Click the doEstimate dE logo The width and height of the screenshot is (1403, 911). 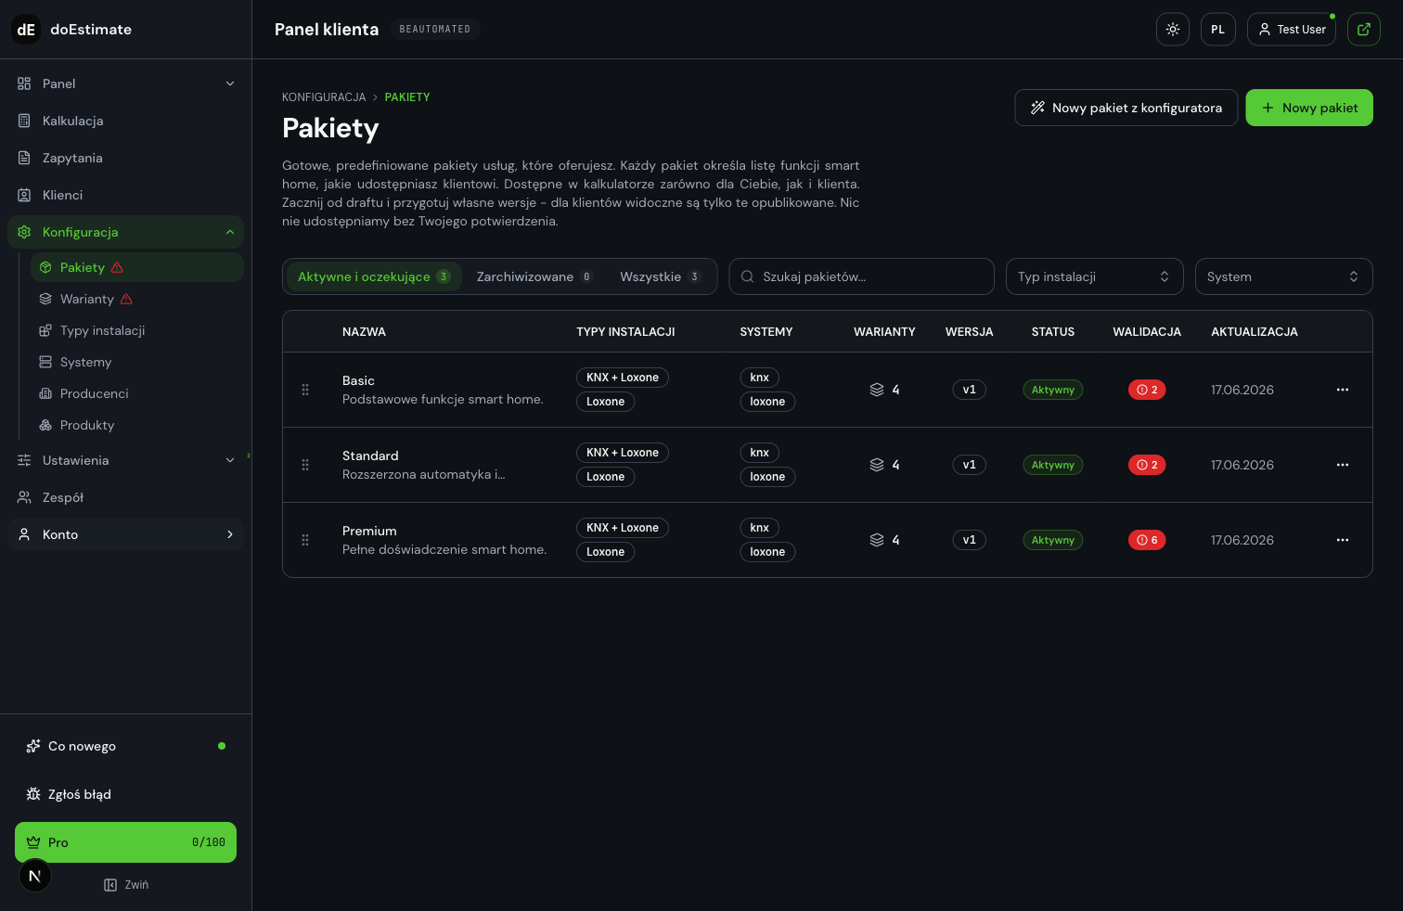click(26, 30)
